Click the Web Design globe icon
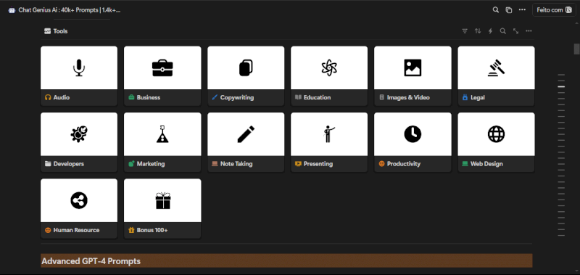The height and width of the screenshot is (275, 580). coord(496,134)
